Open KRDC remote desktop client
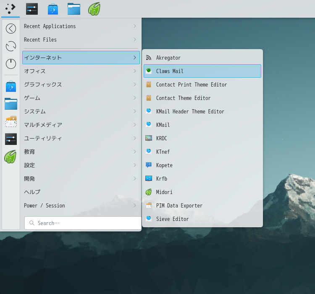The image size is (315, 294). point(202,138)
